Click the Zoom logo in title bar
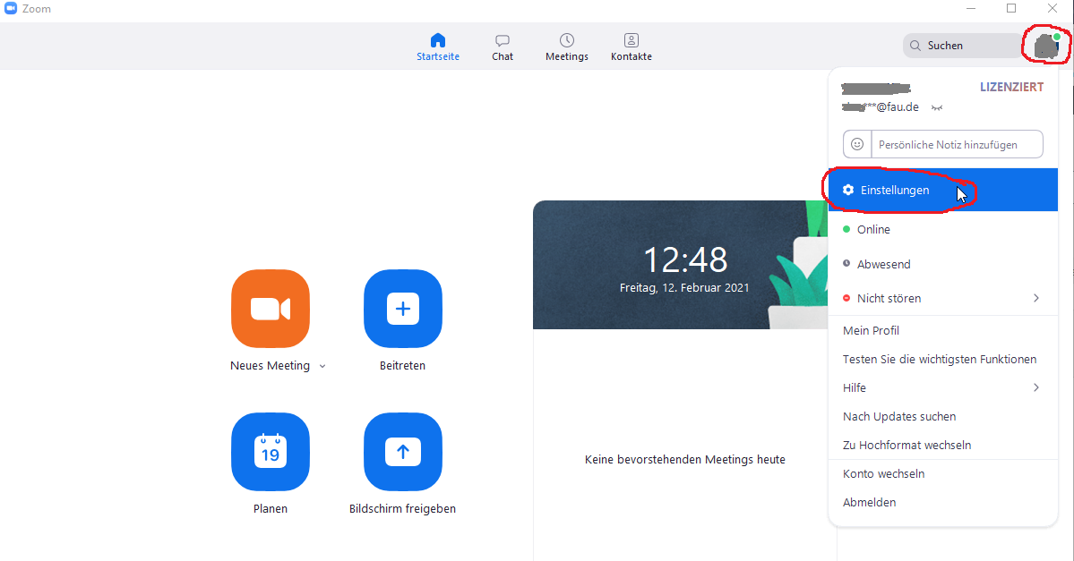The image size is (1074, 561). click(x=11, y=9)
